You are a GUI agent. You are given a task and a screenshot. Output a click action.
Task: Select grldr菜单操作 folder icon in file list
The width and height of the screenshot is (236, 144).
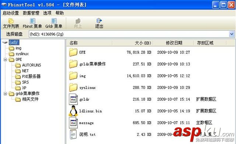(73, 64)
